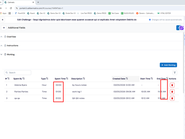185x139 pixels.
Task: Click spent time 02:03 cell
Action: [58, 85]
